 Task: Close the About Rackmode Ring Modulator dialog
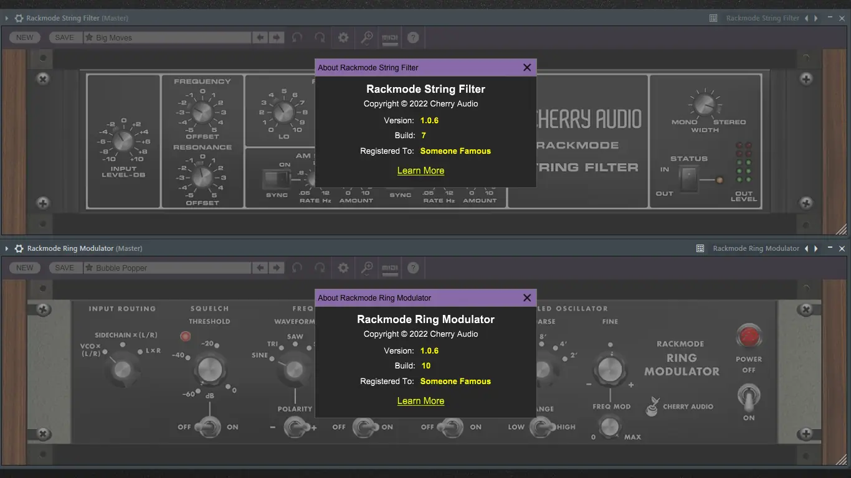(x=527, y=298)
